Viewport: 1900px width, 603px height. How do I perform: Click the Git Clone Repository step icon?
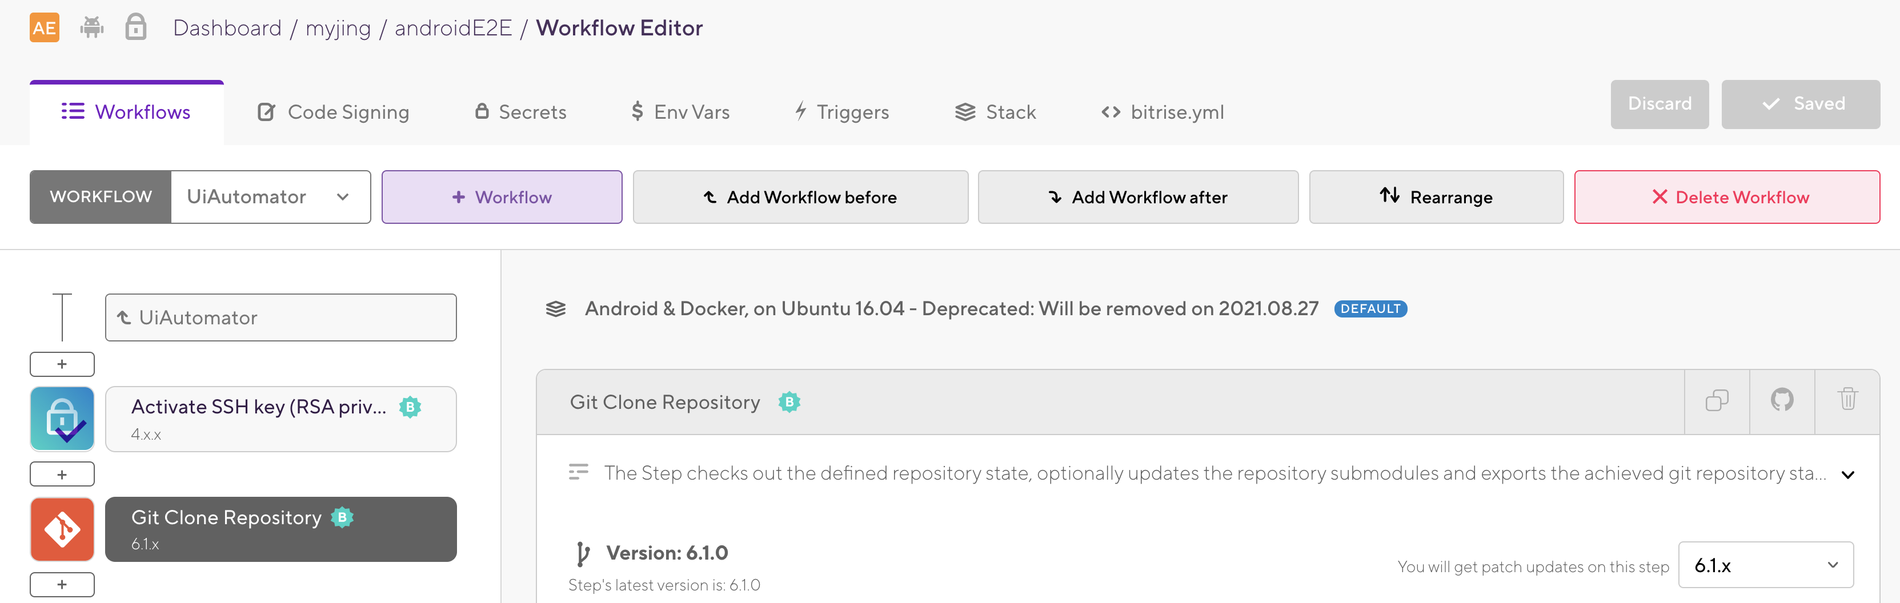pos(62,529)
